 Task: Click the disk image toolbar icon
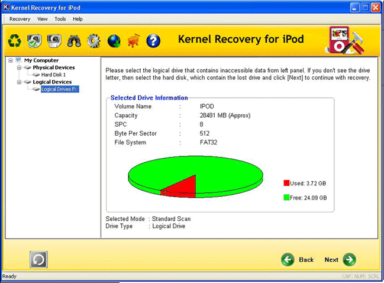(54, 41)
